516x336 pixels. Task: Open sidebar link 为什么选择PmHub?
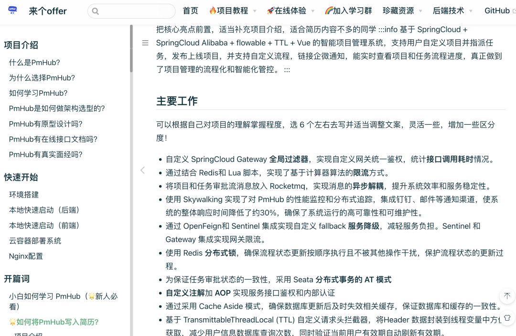[42, 78]
